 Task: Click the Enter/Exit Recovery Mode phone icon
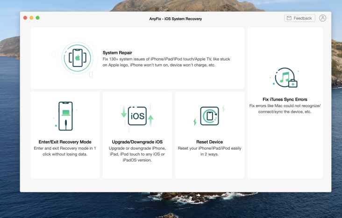coord(65,116)
